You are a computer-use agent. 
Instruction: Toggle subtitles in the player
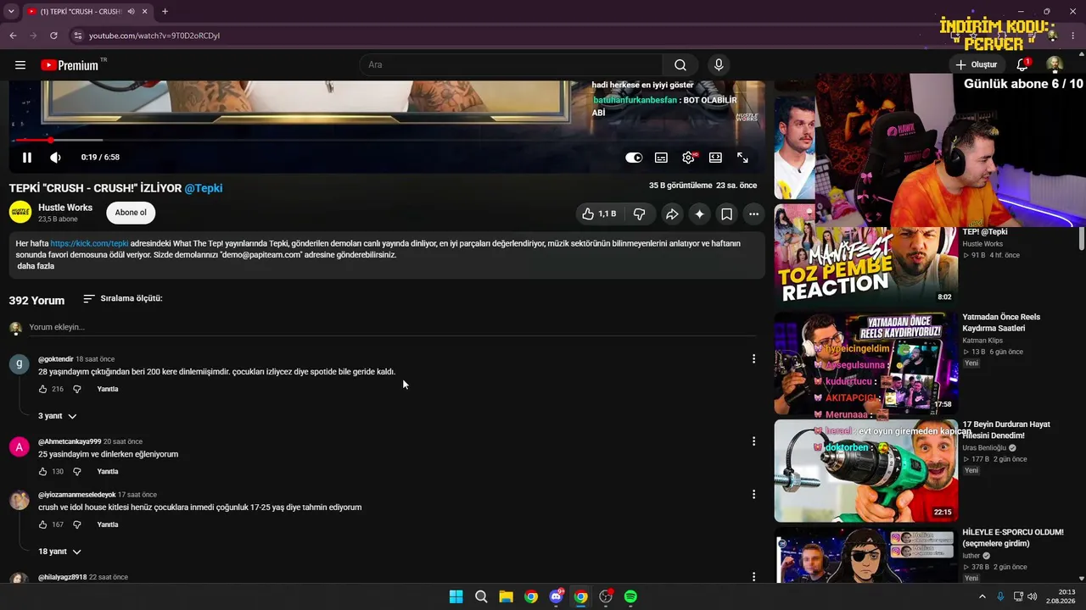(x=661, y=158)
